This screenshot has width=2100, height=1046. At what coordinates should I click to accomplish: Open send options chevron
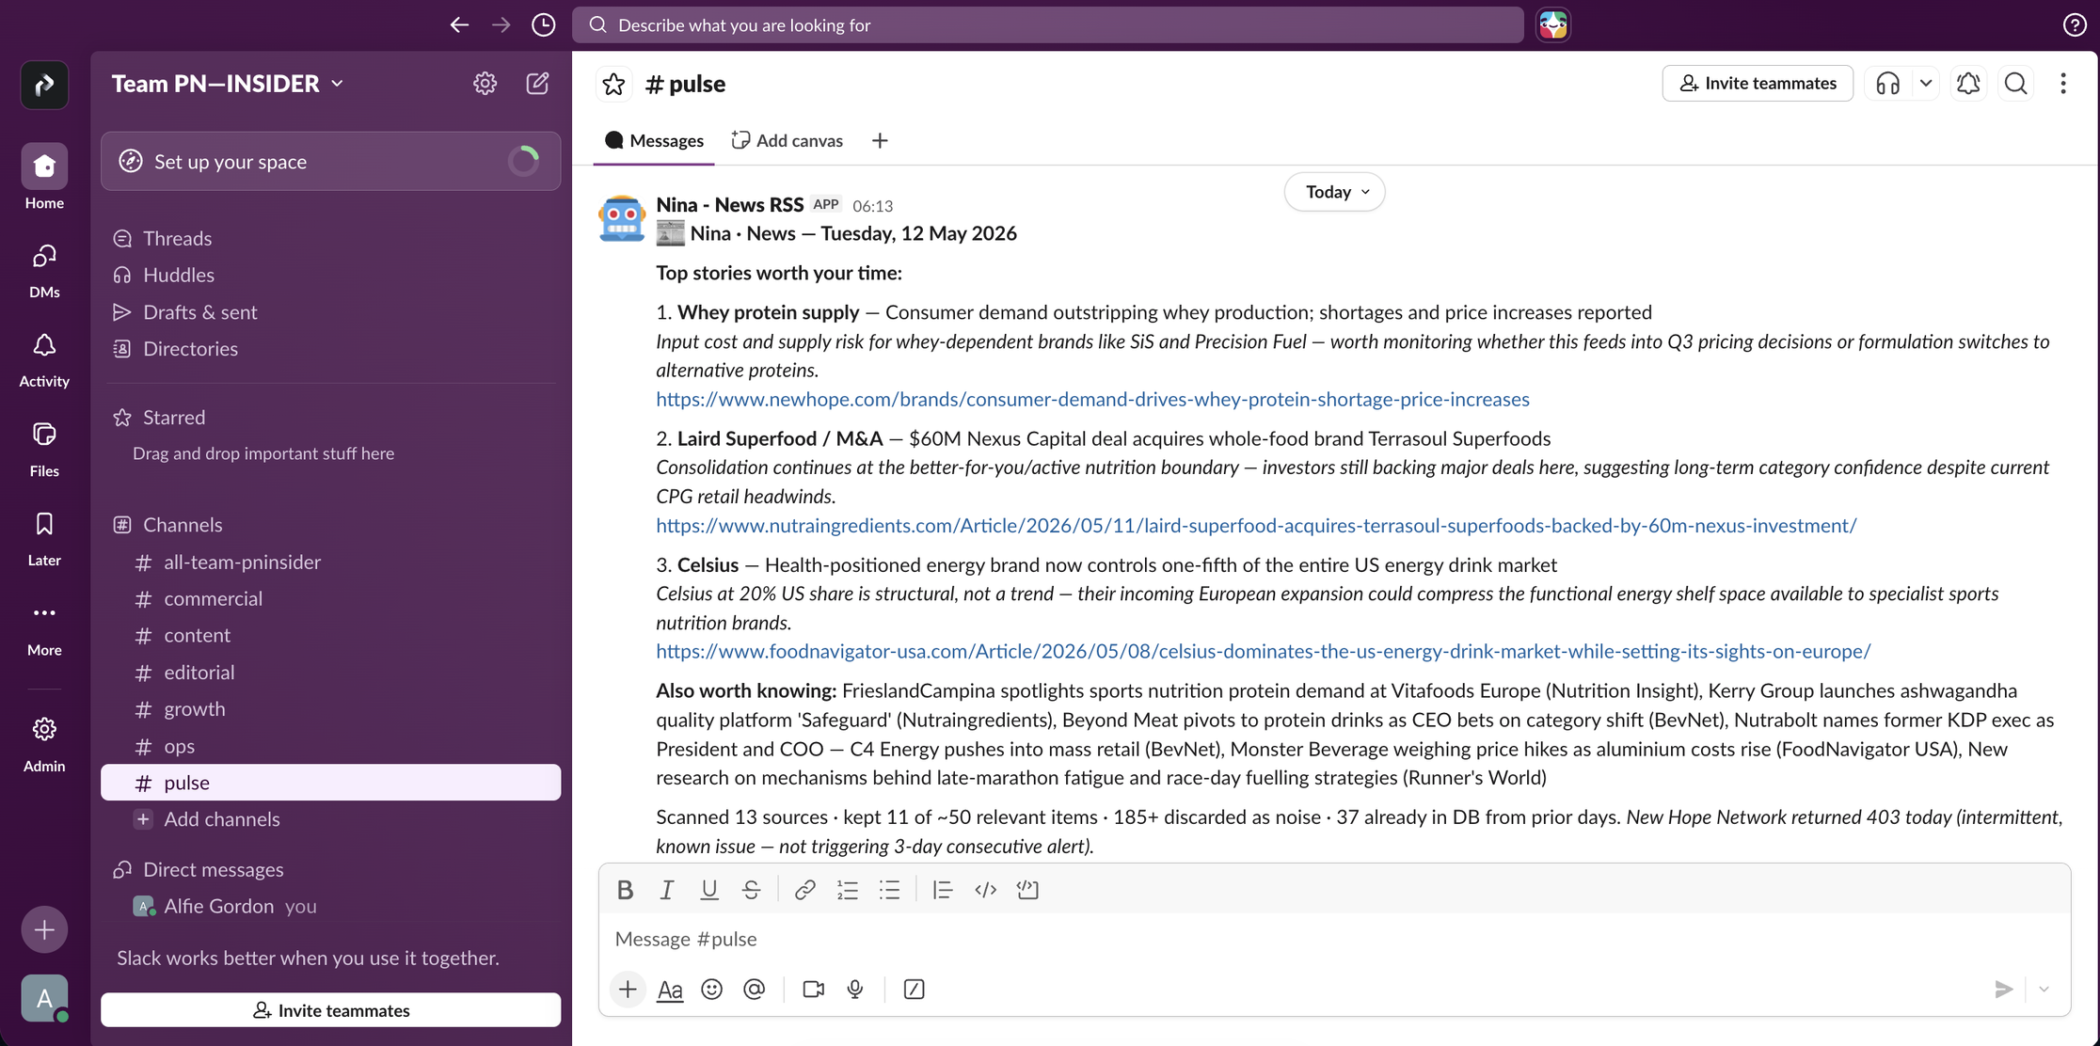(x=2044, y=989)
